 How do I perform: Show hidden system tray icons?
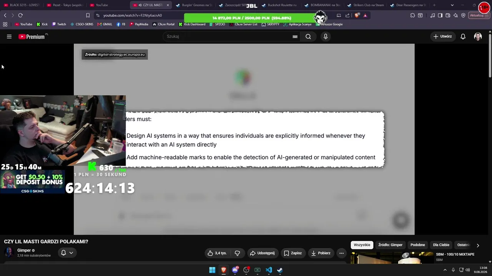coord(445,270)
